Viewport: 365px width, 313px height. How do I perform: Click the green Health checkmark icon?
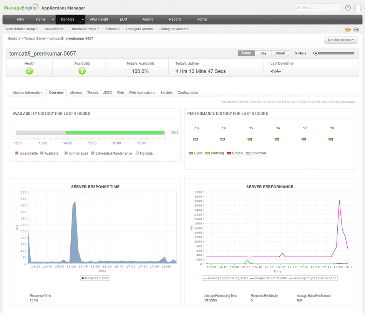(29, 71)
